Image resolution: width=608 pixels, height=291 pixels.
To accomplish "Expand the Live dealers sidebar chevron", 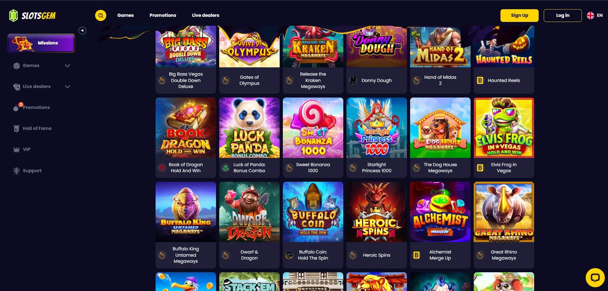I will click(x=67, y=87).
